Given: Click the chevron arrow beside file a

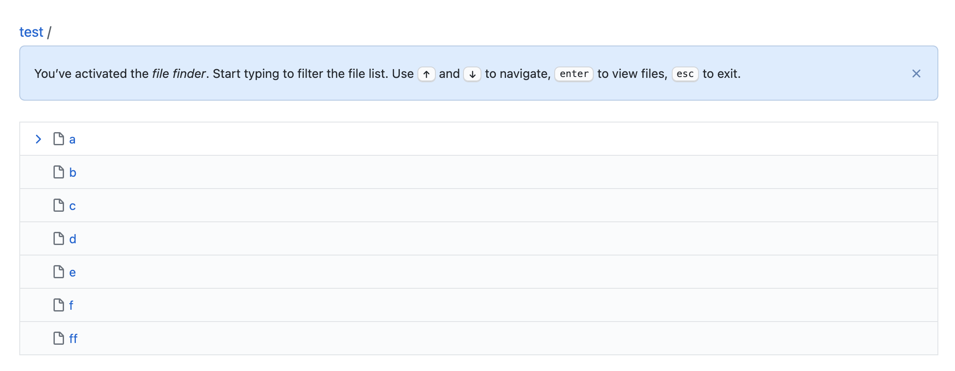Looking at the screenshot, I should pos(39,139).
